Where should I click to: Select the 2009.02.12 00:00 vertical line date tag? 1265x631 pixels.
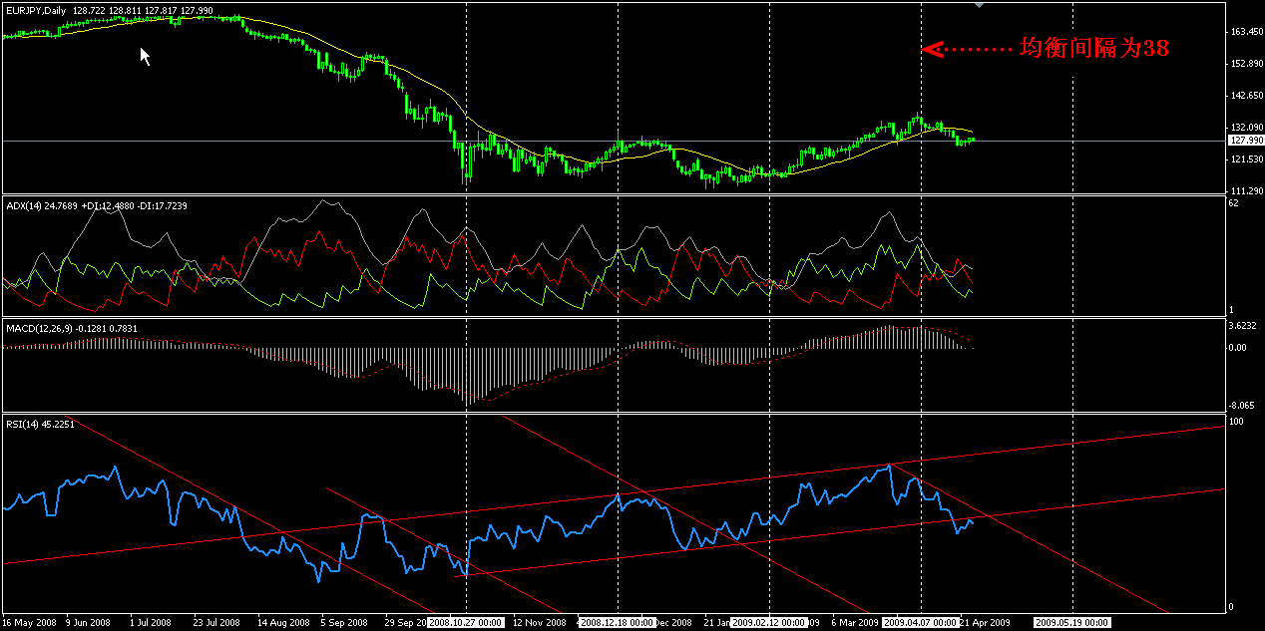coord(769,622)
